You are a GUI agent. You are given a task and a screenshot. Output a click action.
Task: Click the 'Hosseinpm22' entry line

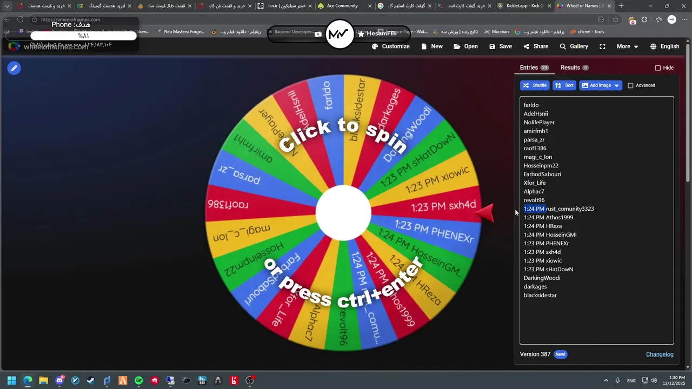pos(541,166)
